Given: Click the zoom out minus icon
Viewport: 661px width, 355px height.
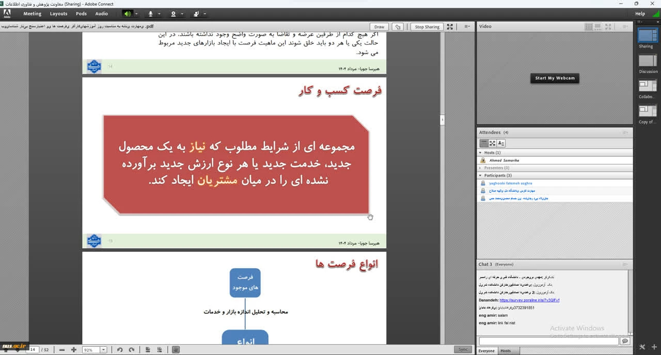Looking at the screenshot, I should pos(62,349).
